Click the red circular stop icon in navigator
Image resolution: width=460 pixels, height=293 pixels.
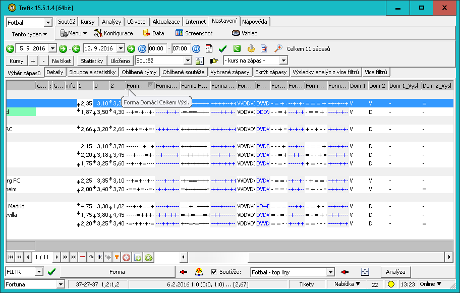126,257
